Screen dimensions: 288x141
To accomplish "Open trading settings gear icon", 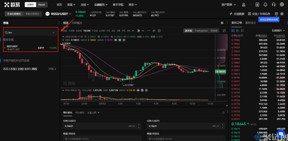I will (x=282, y=14).
